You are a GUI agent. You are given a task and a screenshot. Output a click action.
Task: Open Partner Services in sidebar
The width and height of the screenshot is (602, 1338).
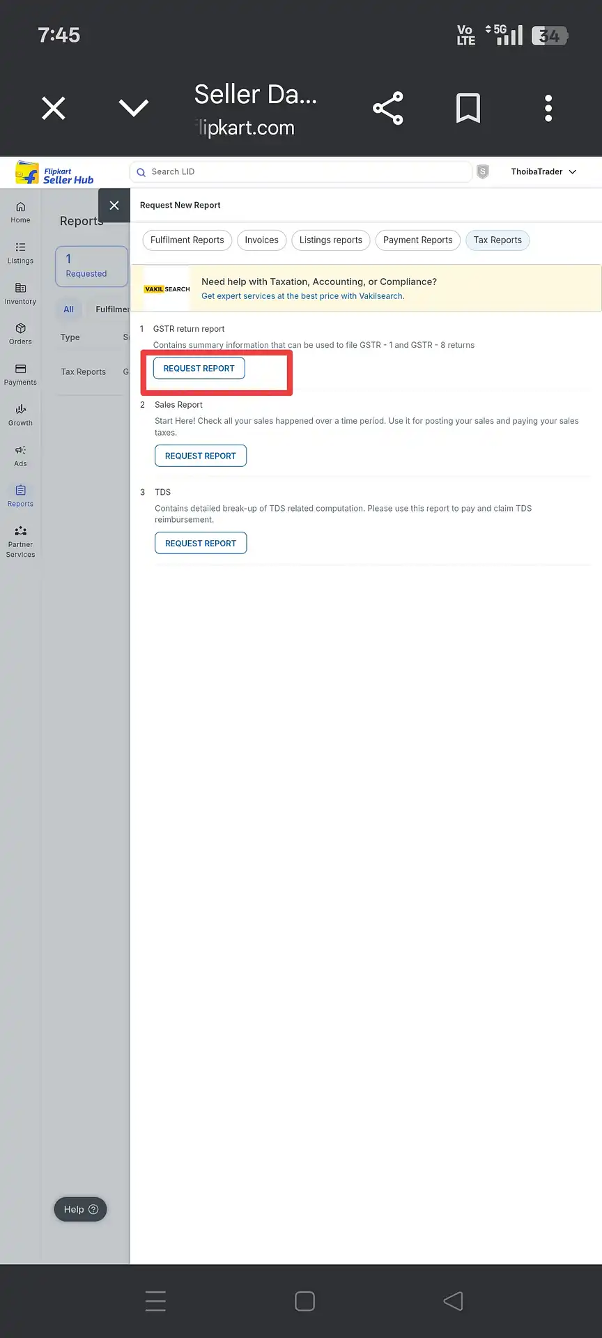coord(20,541)
